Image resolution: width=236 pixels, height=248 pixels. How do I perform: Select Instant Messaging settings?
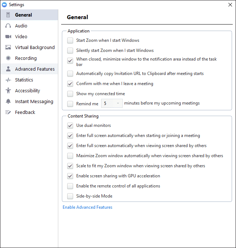click(29, 101)
